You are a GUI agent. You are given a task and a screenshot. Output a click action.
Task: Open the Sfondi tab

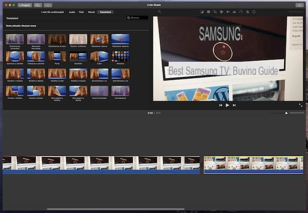coord(91,12)
